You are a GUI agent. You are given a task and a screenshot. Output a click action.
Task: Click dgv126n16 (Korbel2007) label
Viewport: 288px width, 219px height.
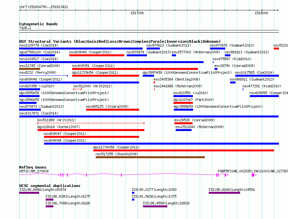(59, 127)
